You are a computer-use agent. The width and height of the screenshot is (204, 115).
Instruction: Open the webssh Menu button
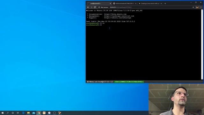pos(90,82)
